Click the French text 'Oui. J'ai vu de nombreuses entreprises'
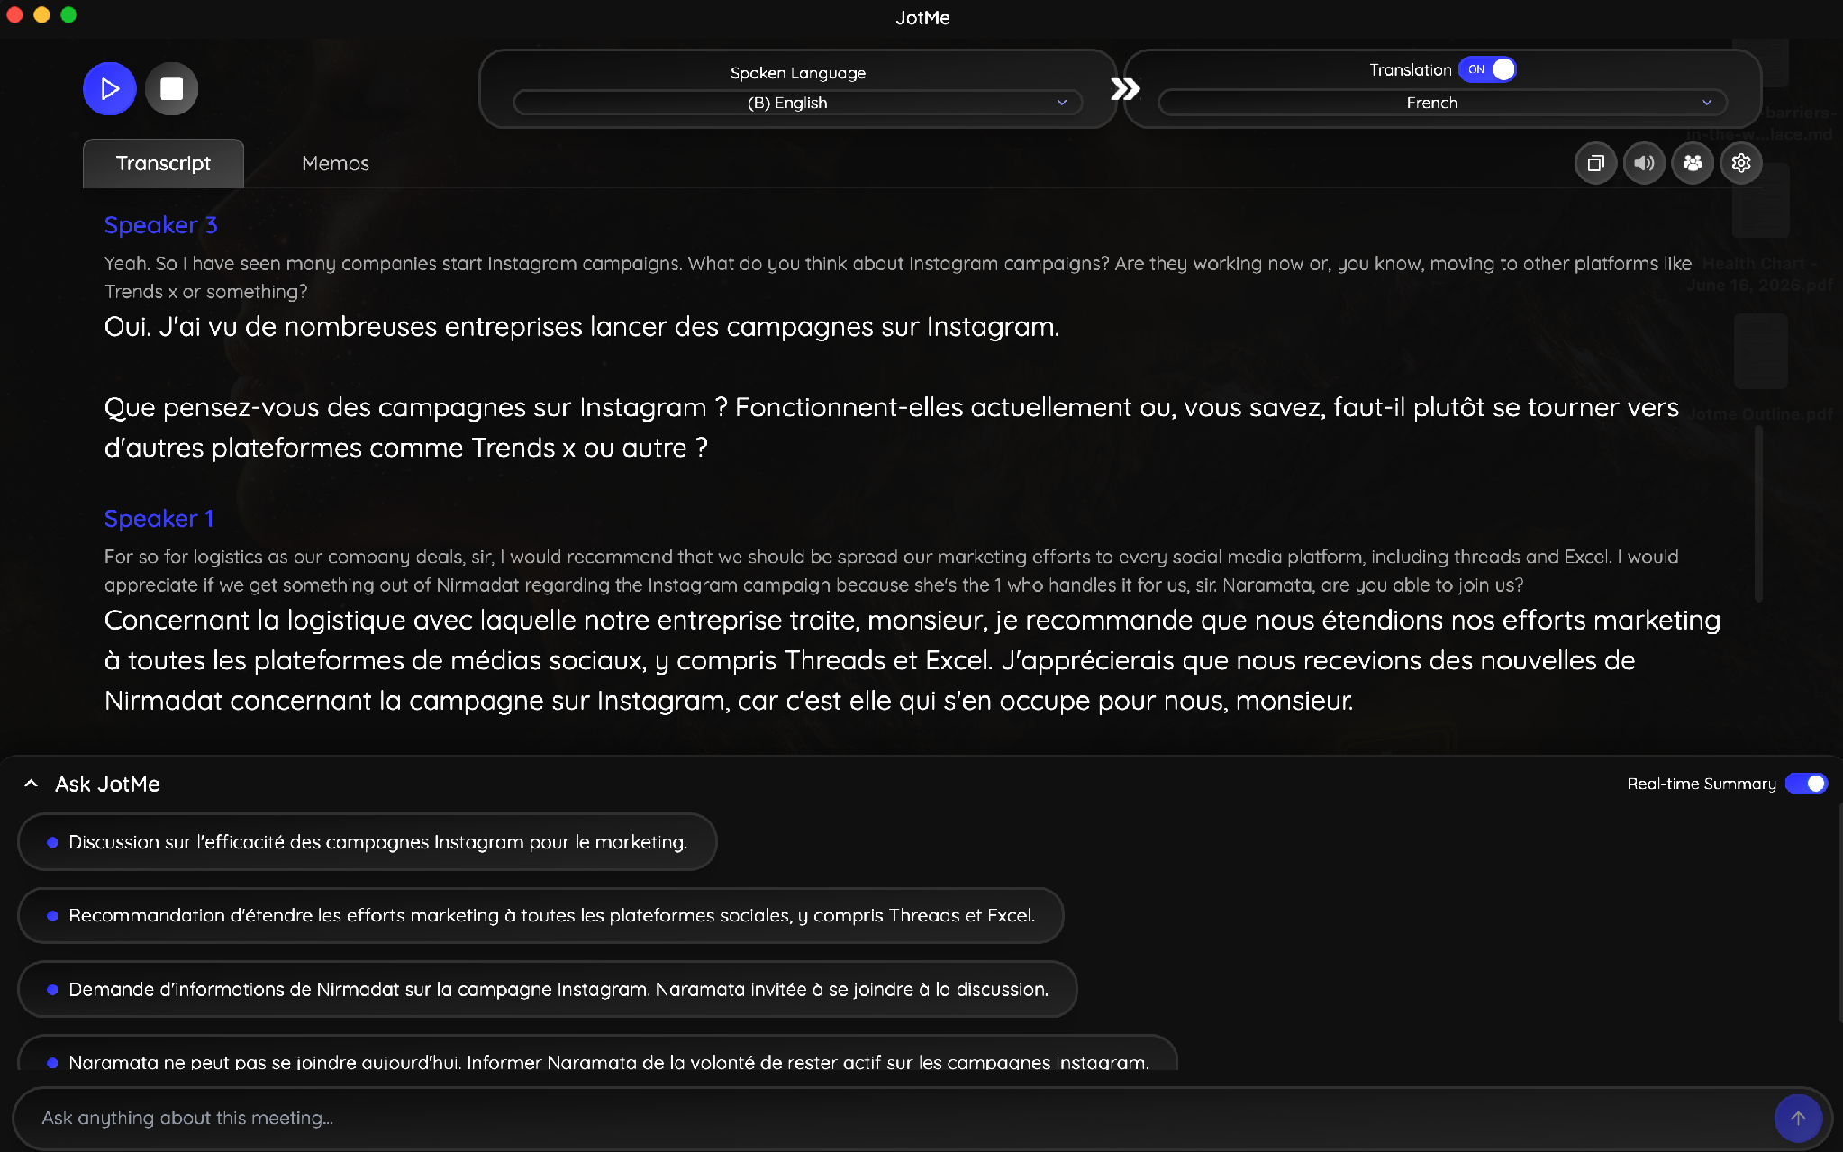The width and height of the screenshot is (1843, 1152). point(582,326)
